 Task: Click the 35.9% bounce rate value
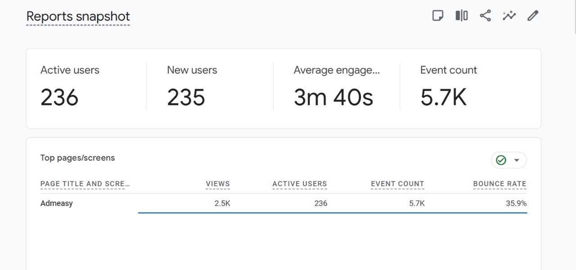[x=516, y=203]
